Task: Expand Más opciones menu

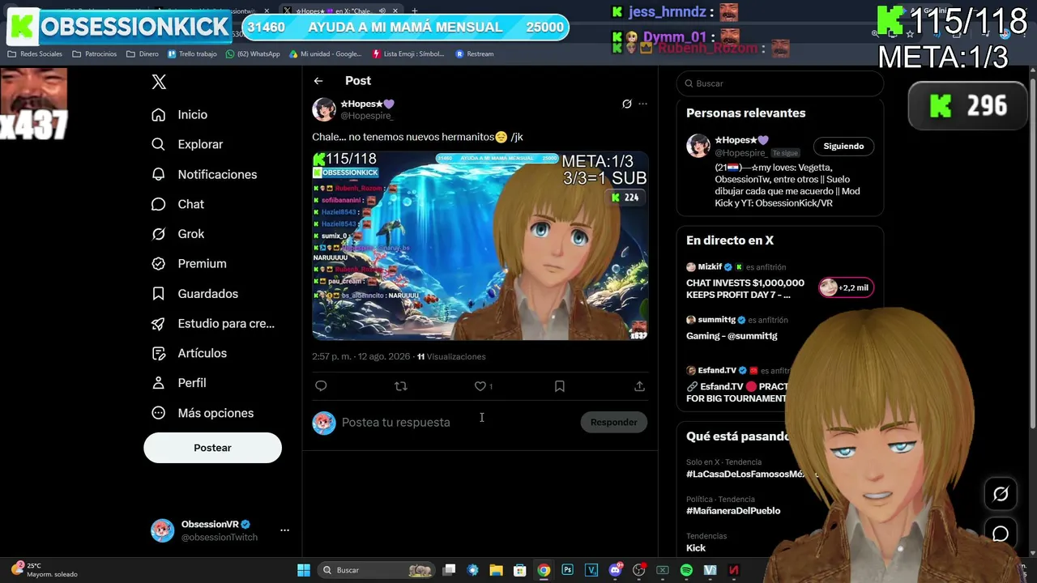Action: coord(203,413)
